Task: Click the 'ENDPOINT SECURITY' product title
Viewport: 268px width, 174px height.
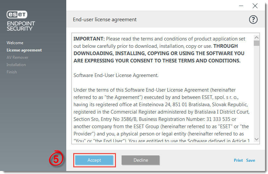Action: (x=21, y=26)
